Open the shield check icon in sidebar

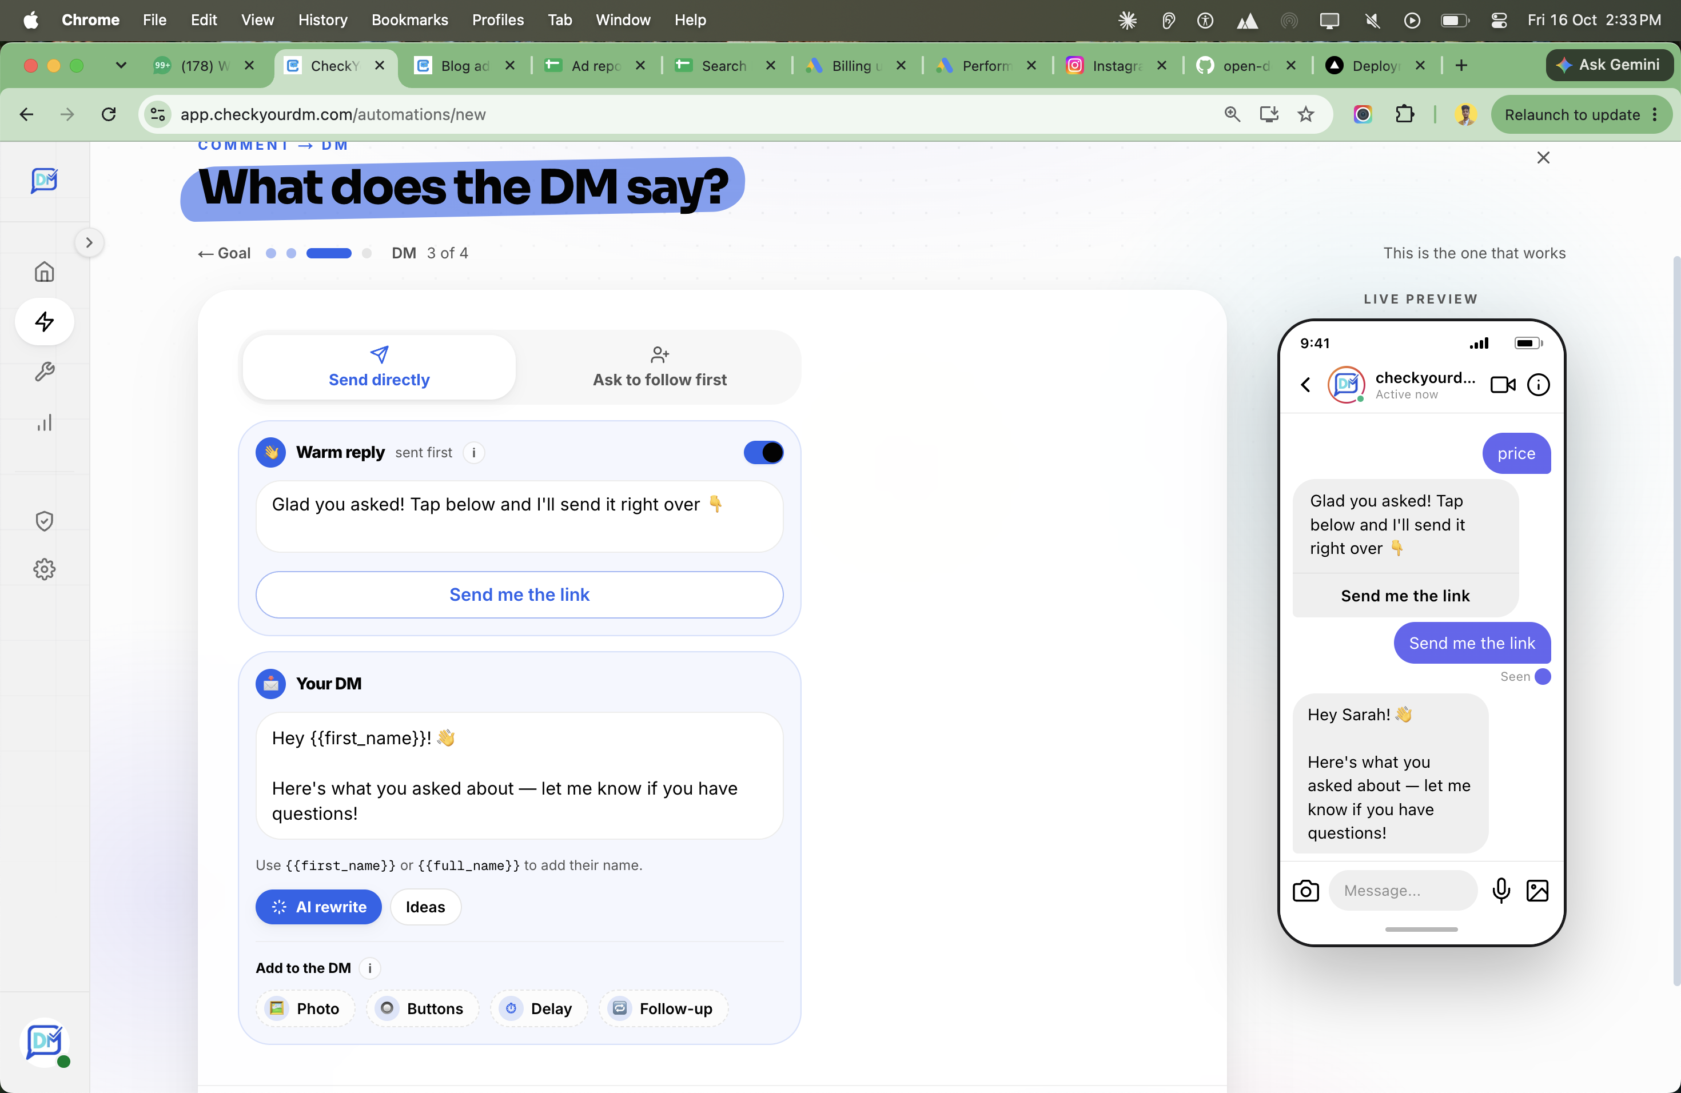45,521
